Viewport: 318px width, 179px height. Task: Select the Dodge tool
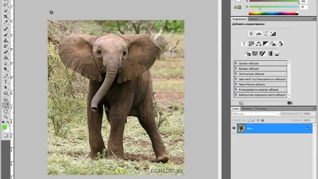pyautogui.click(x=5, y=69)
